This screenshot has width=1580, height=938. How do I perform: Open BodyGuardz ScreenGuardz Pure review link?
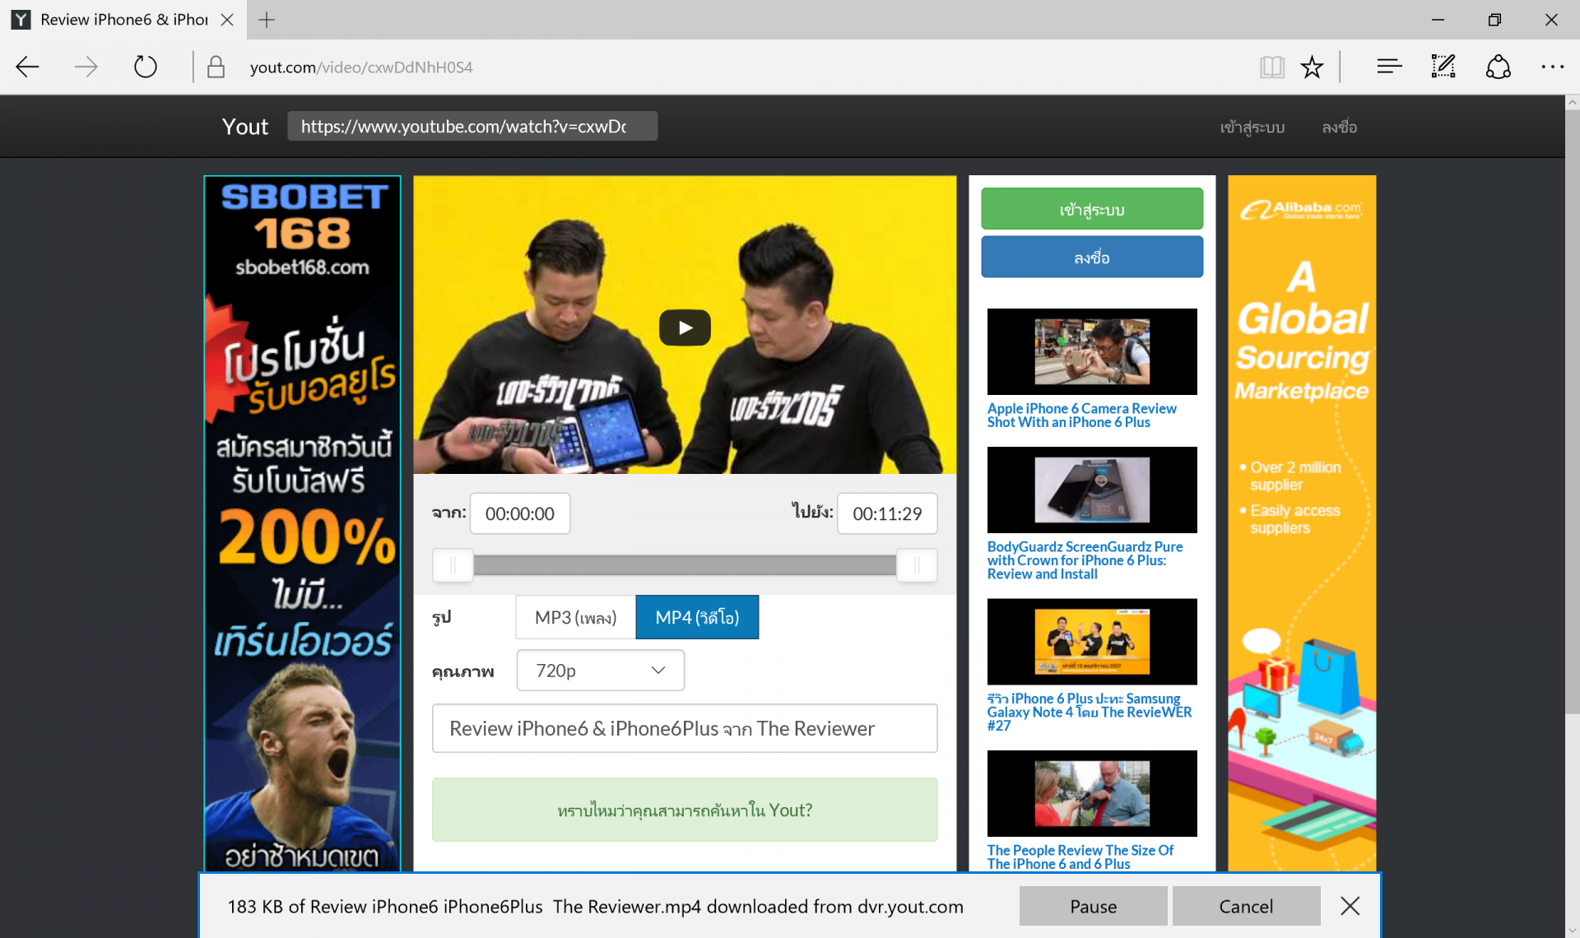(x=1085, y=560)
